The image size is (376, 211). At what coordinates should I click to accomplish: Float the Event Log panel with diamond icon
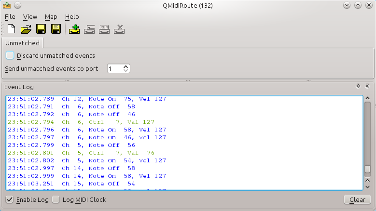358,86
